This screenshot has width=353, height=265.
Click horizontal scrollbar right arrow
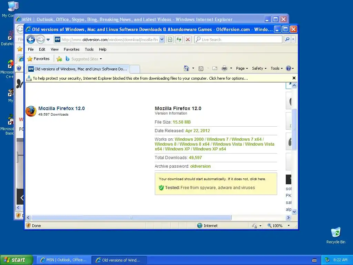[289, 217]
